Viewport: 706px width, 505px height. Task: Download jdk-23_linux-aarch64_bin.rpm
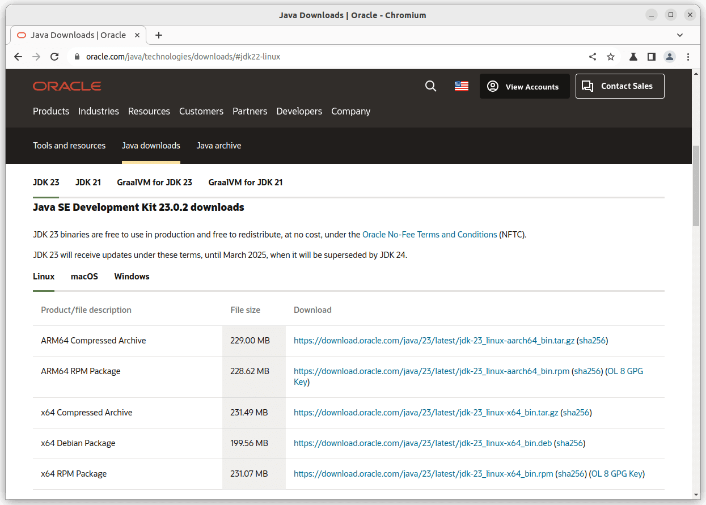coord(432,371)
